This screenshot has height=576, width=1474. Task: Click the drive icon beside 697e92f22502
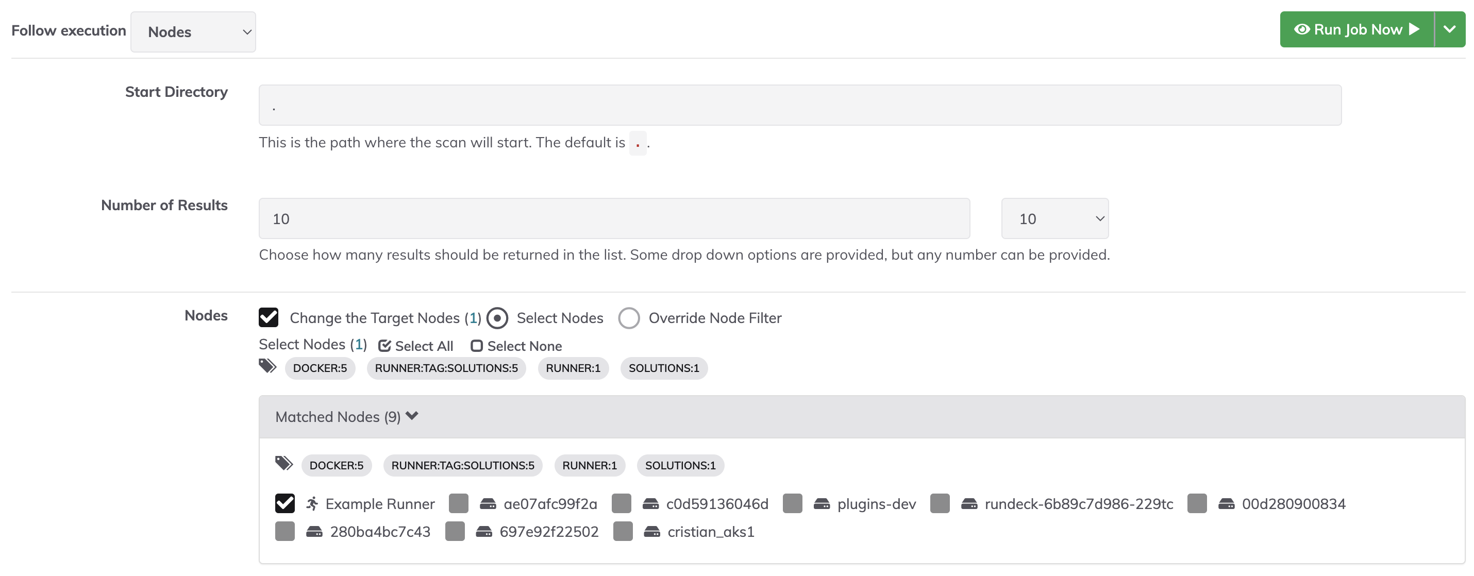(484, 532)
